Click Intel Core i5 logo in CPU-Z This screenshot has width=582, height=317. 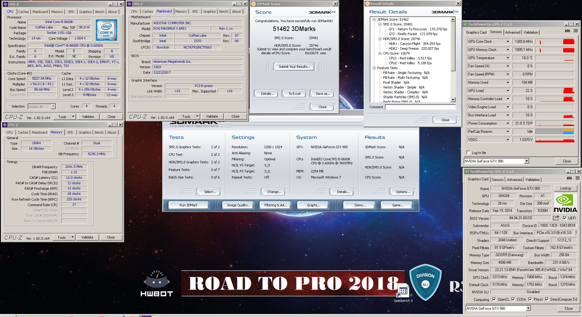(x=106, y=30)
